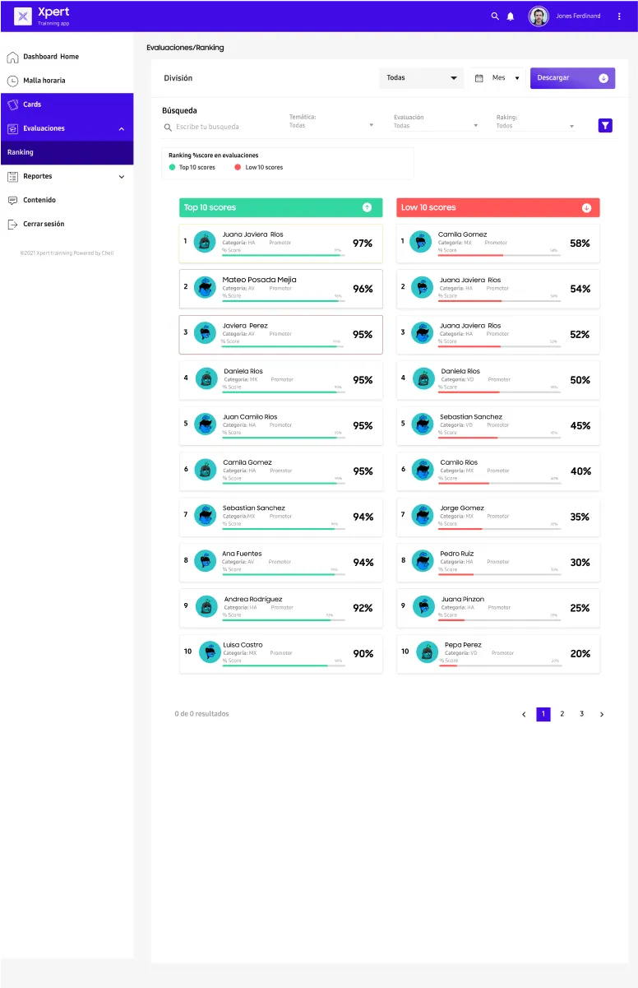Click the Xpert logo icon
Viewport: 638px width, 988px height.
23,16
